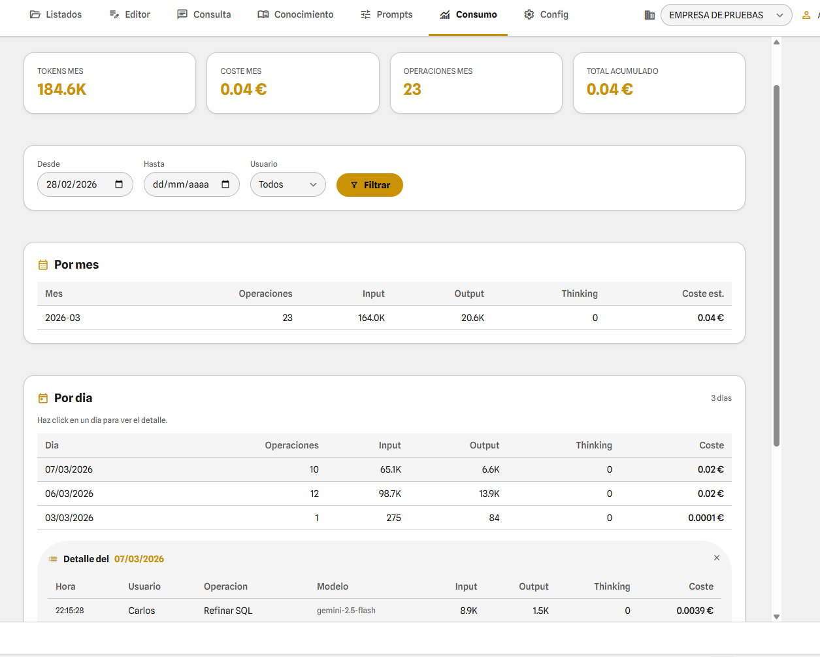Click the Consumo chart icon
This screenshot has width=820, height=657.
[x=445, y=14]
